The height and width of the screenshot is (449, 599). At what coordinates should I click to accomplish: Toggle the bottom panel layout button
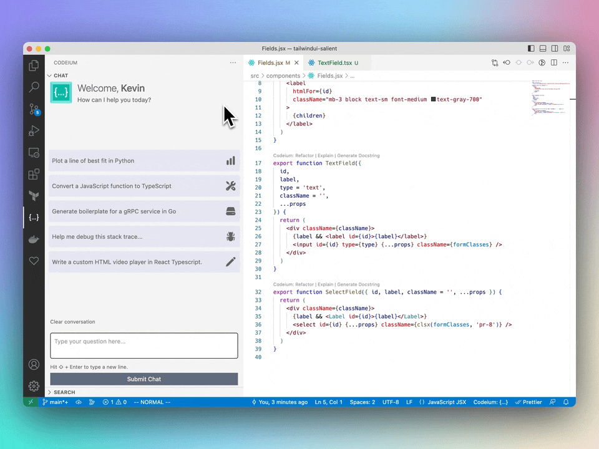(543, 49)
